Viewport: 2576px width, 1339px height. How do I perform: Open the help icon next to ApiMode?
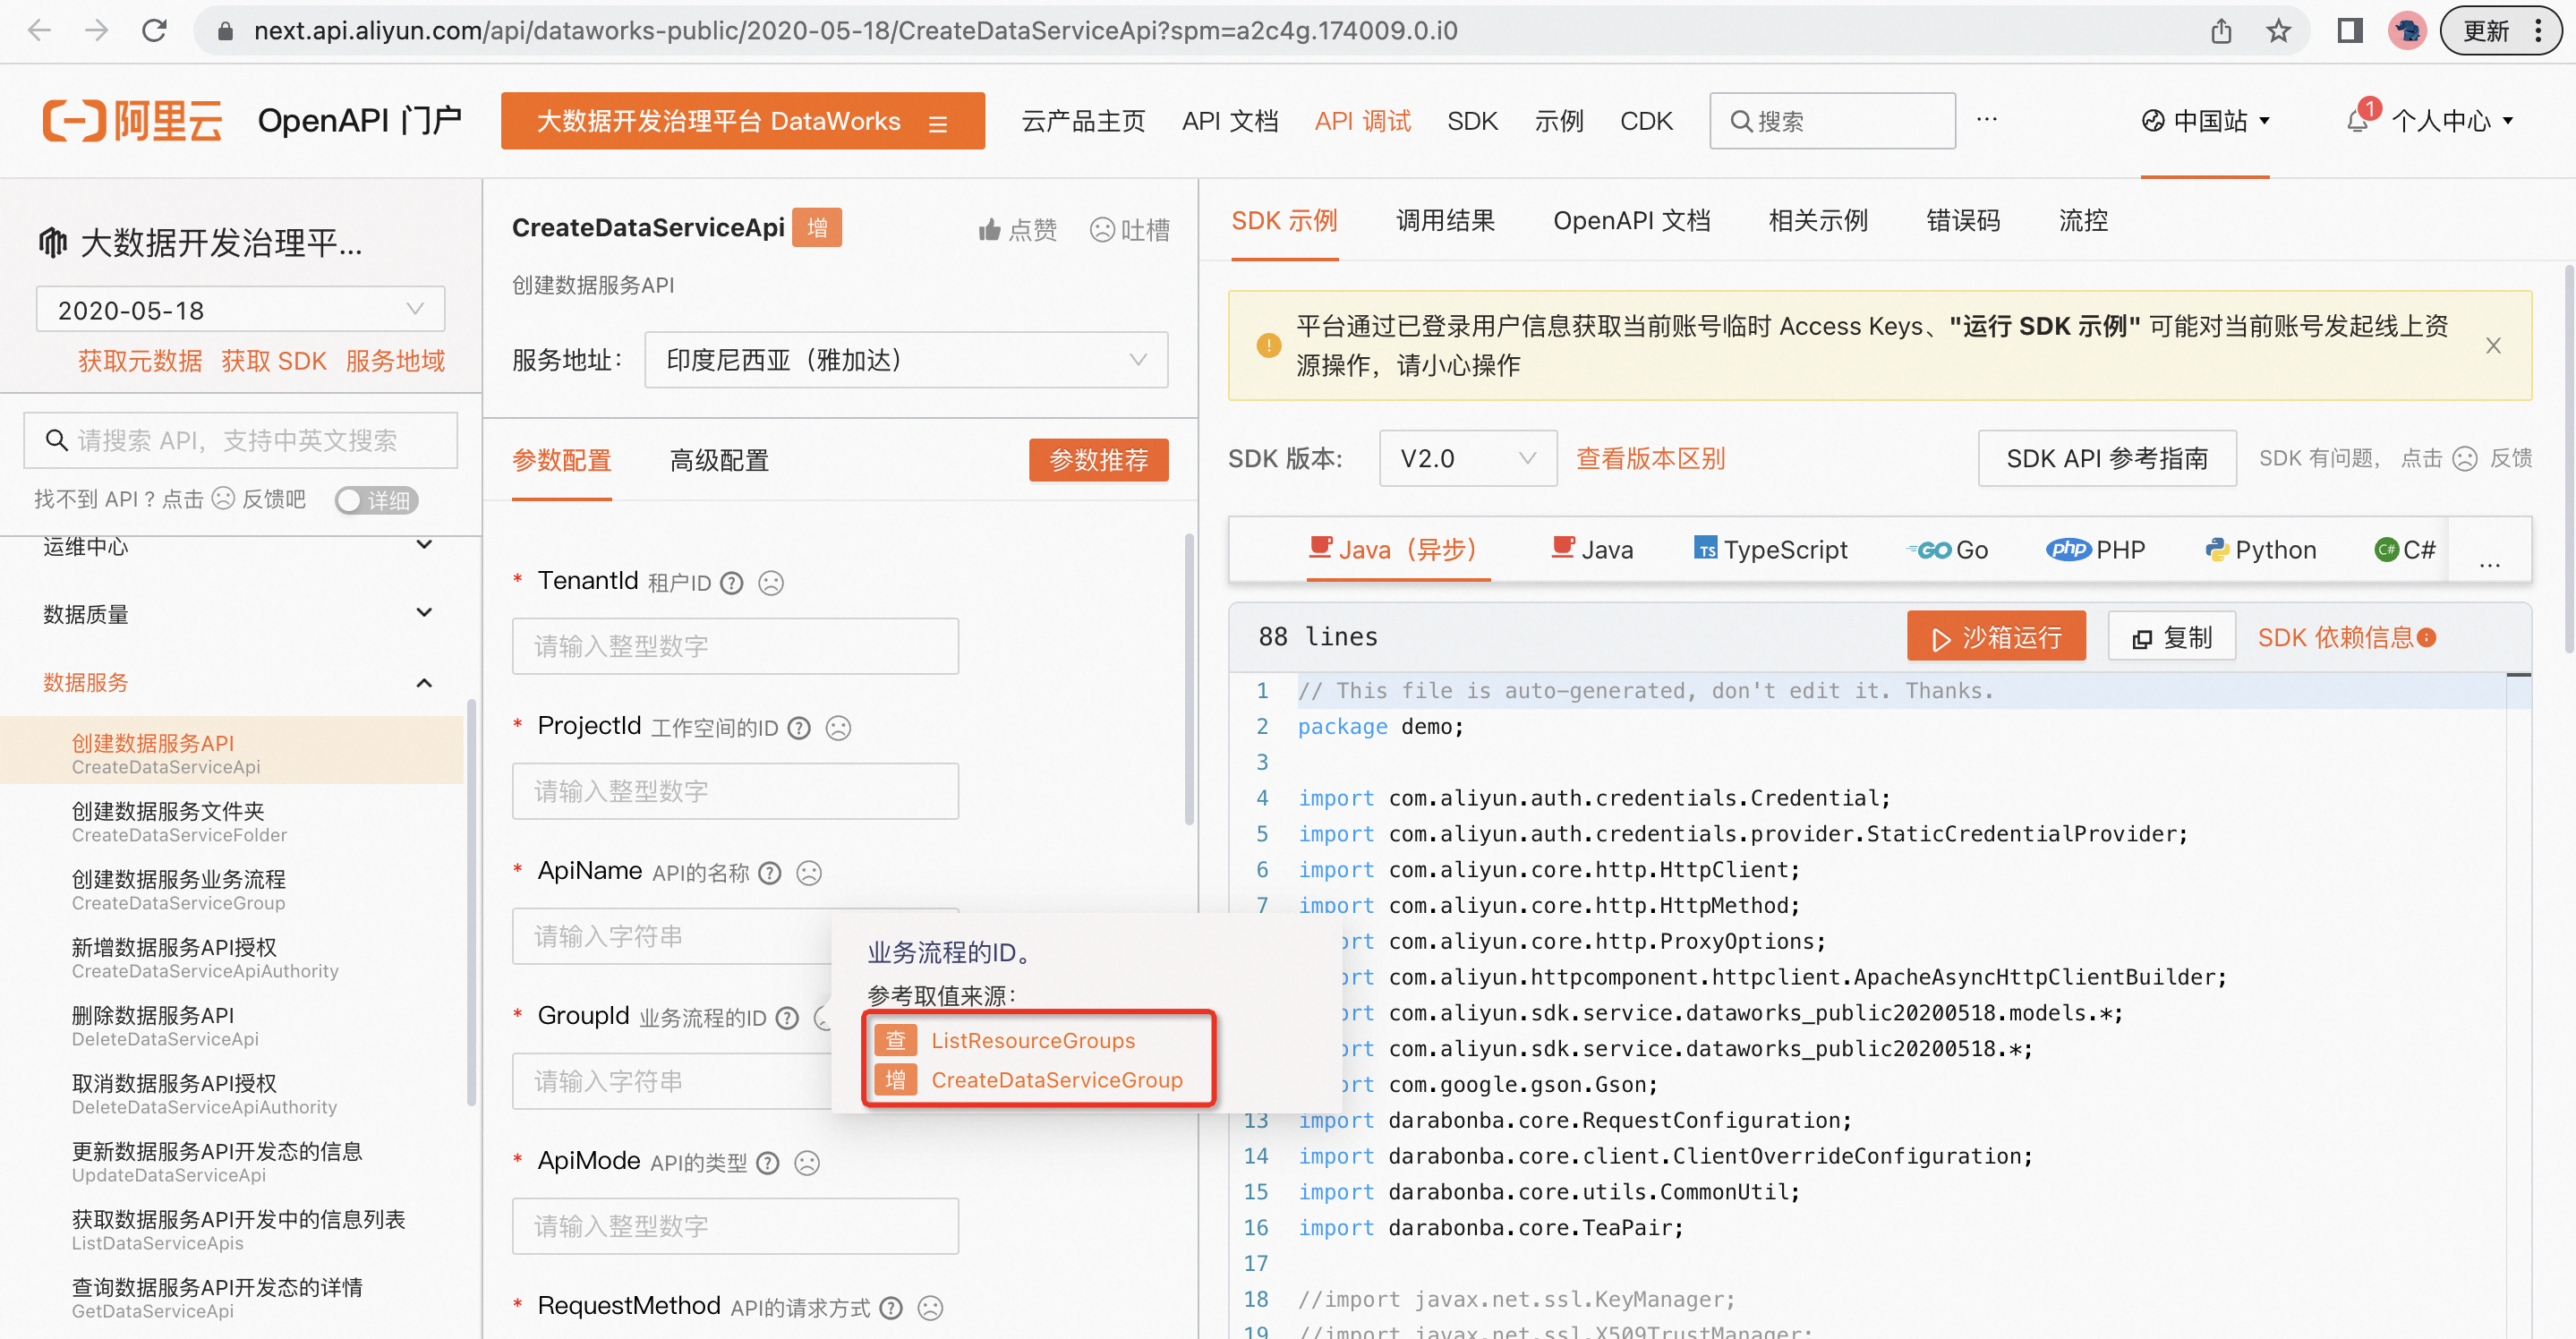[x=768, y=1163]
